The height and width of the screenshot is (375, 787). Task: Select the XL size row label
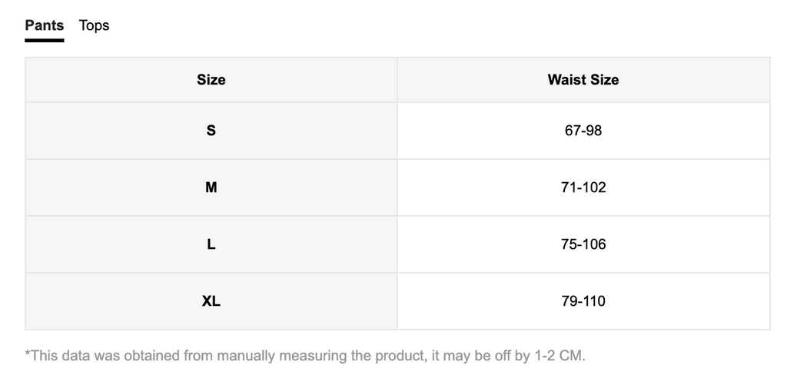pos(211,301)
